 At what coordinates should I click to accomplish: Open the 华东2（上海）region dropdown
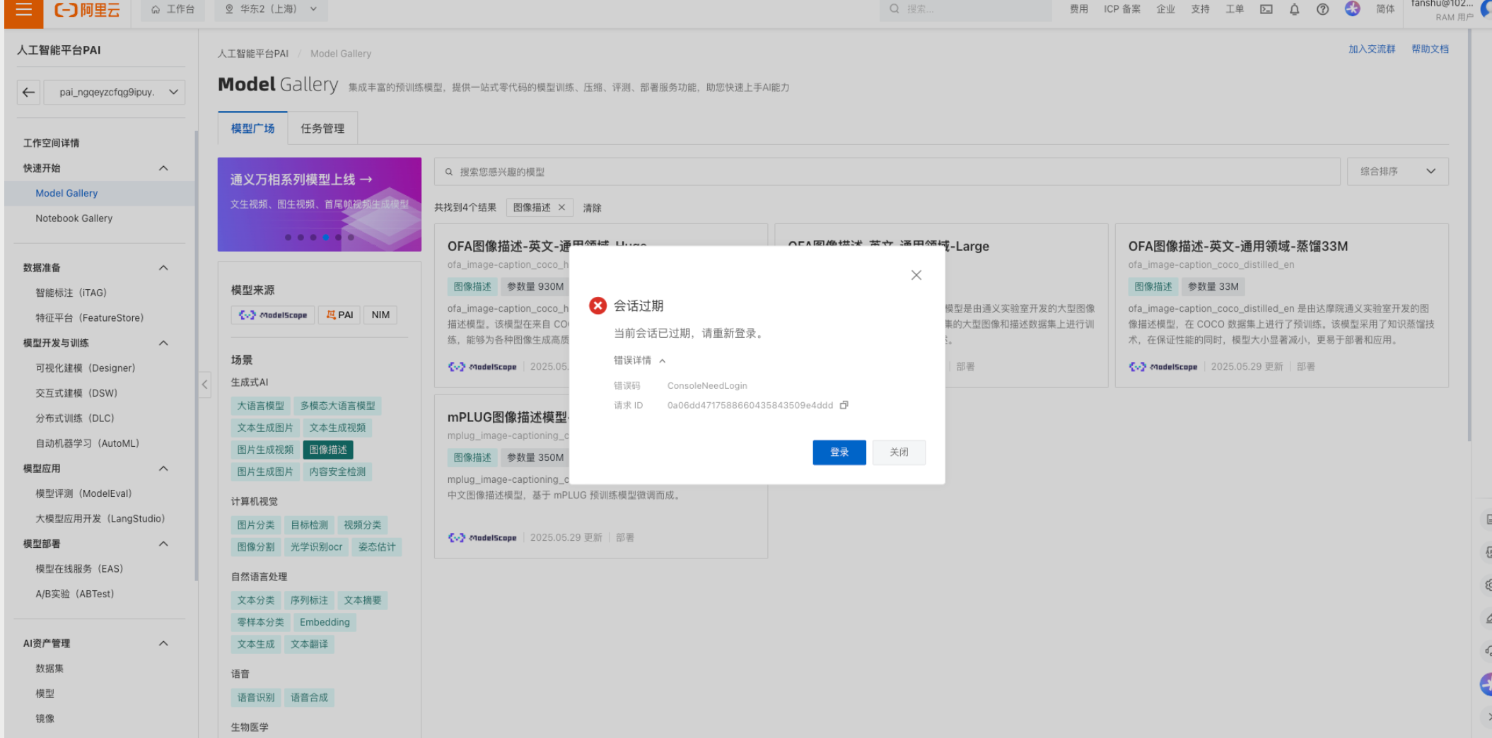[271, 9]
